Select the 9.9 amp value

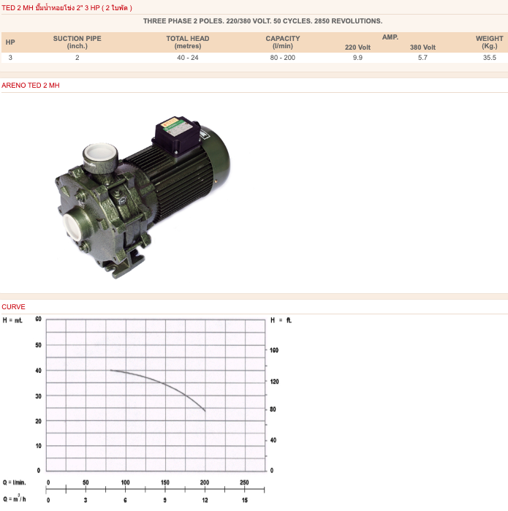pos(357,58)
